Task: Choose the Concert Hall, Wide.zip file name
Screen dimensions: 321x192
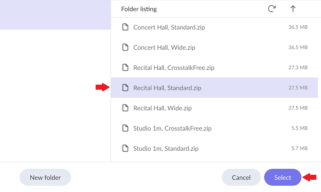Action: 164,48
